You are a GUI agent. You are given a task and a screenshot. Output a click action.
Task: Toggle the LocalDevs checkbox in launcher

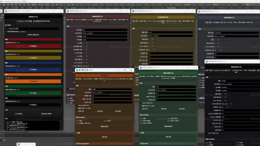[6, 31]
